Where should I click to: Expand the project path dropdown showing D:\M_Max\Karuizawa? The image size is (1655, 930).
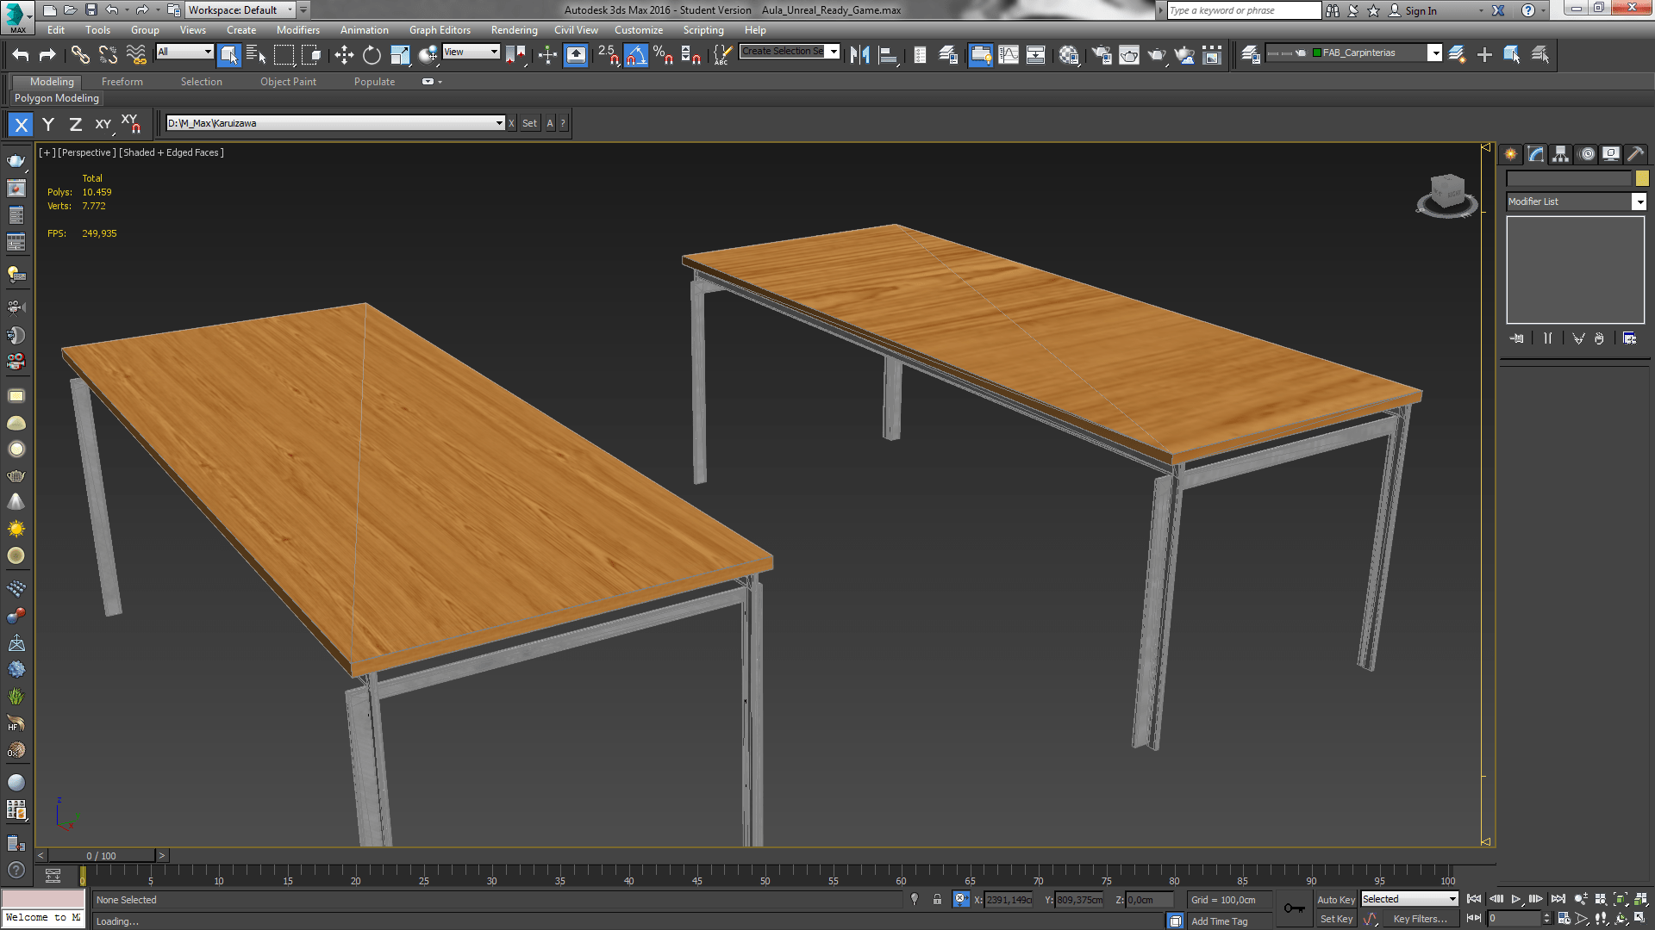pos(500,122)
